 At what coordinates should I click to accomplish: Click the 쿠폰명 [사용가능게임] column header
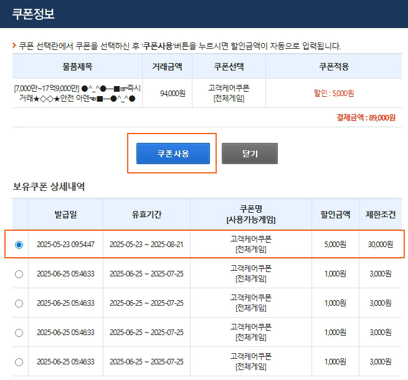[x=251, y=214]
